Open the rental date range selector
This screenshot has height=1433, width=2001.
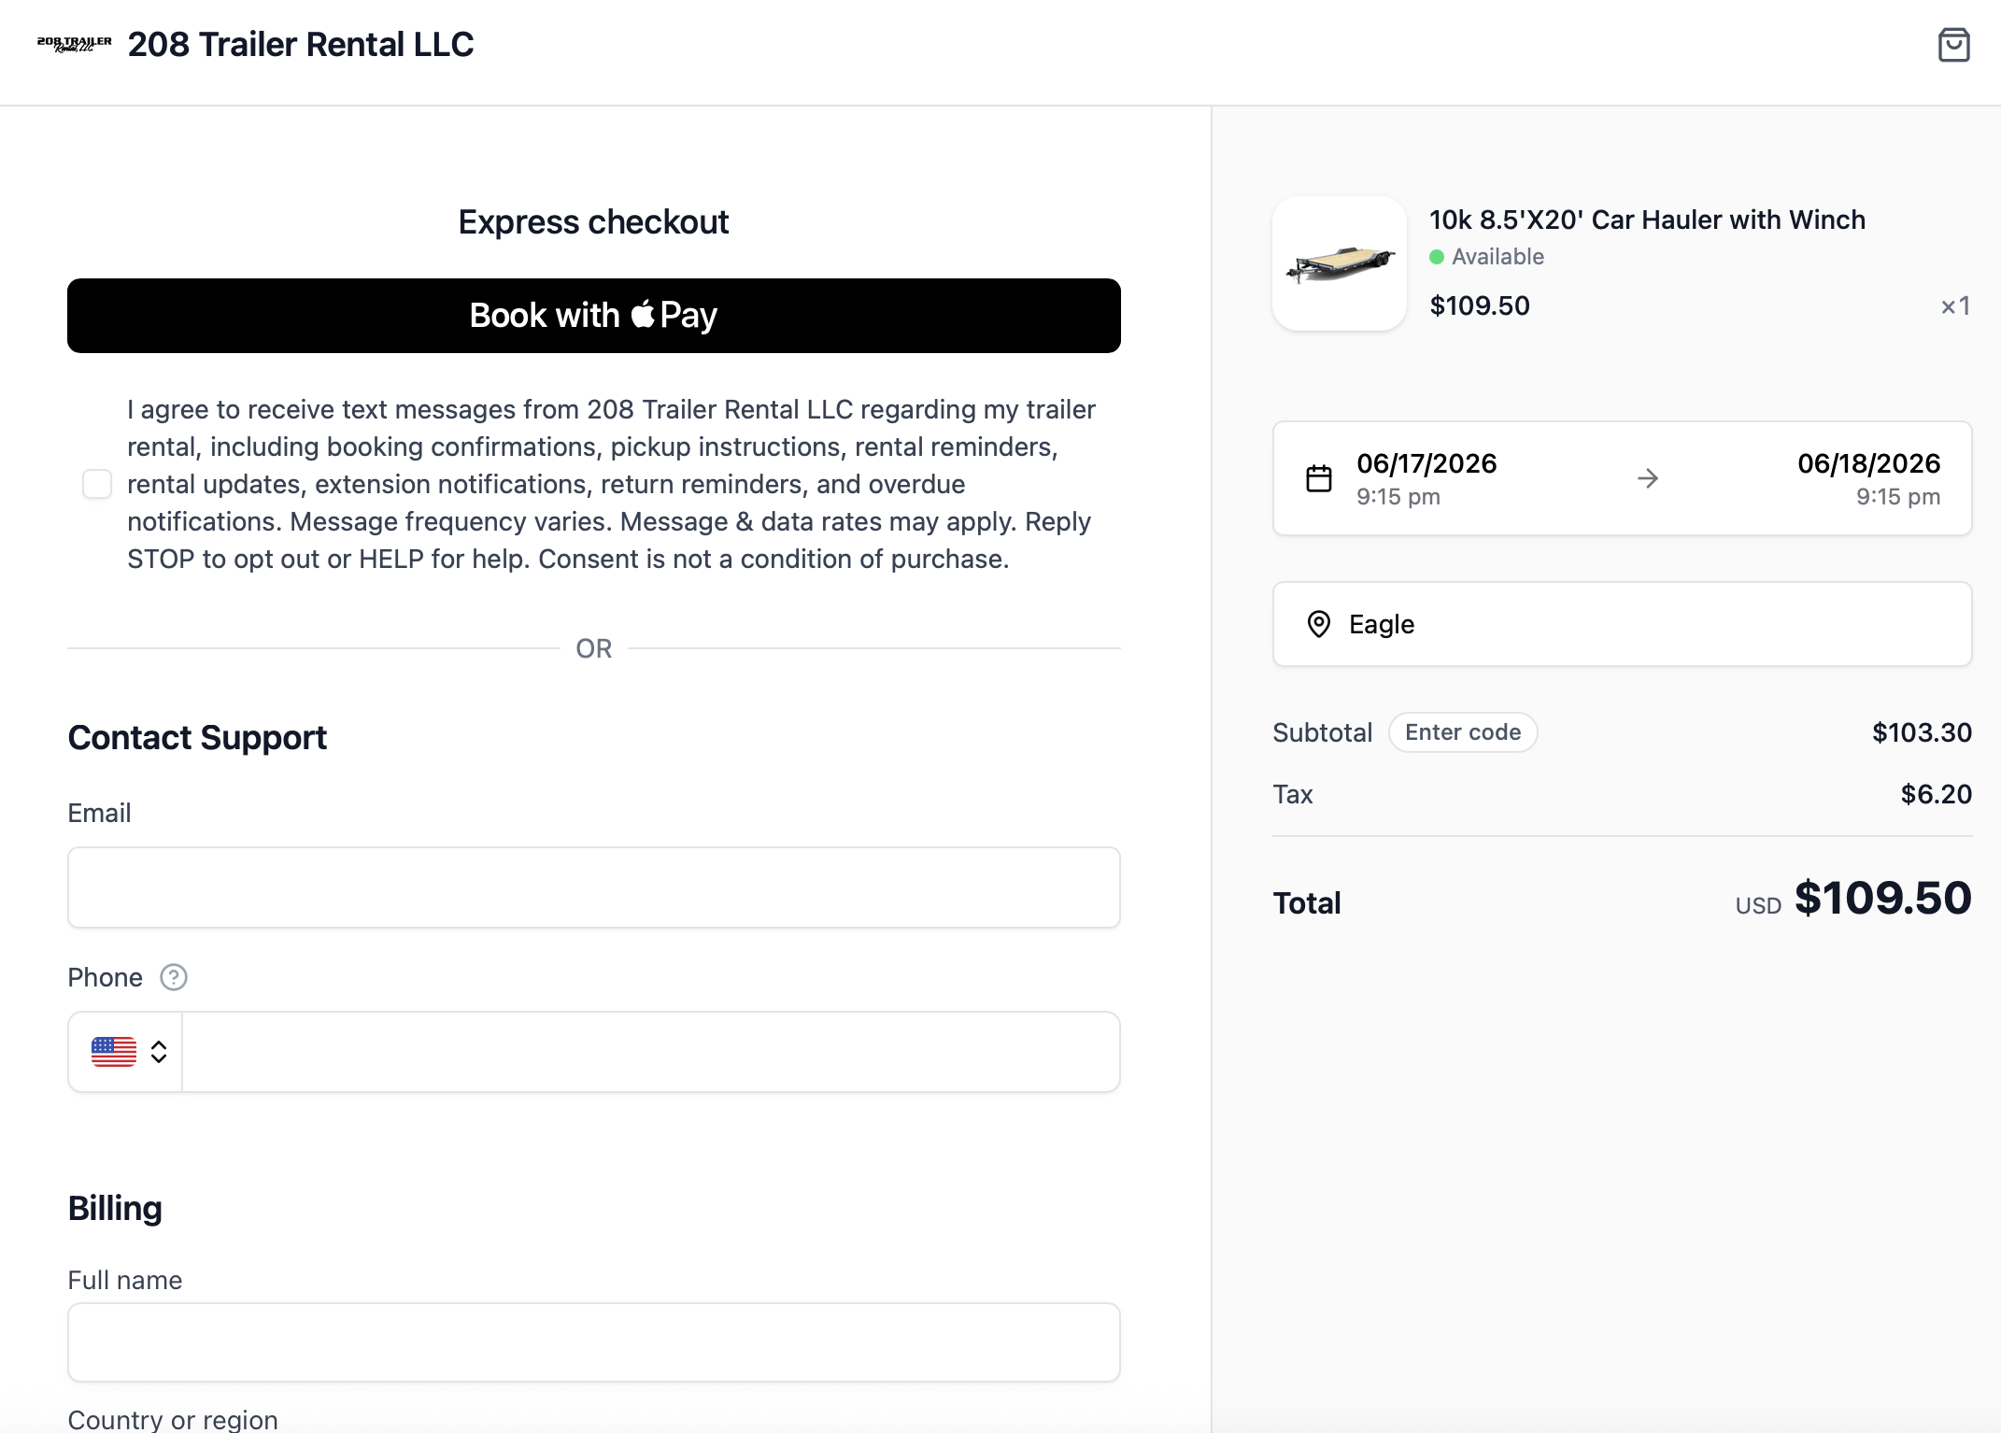pos(1623,478)
